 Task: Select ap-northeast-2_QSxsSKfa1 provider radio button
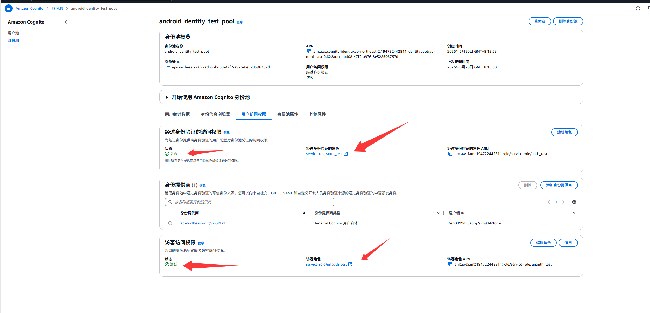point(170,223)
